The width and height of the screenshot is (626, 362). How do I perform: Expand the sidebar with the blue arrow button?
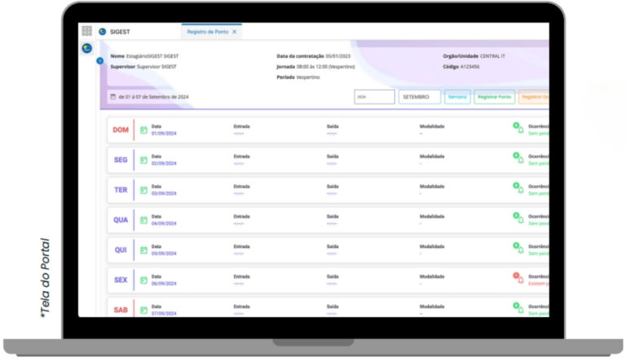[x=99, y=60]
